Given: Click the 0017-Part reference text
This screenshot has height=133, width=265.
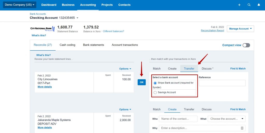Looking at the screenshot, I should pyautogui.click(x=44, y=83).
